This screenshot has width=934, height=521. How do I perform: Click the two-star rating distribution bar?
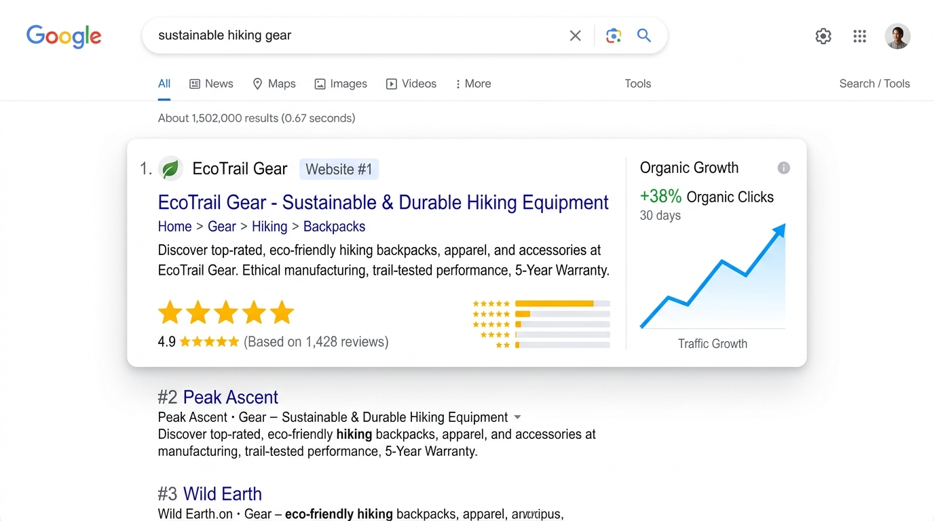(x=562, y=345)
